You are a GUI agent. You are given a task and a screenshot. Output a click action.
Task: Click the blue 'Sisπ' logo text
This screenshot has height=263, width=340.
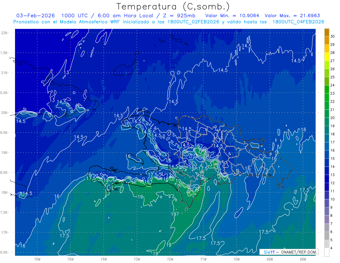pos(269,252)
